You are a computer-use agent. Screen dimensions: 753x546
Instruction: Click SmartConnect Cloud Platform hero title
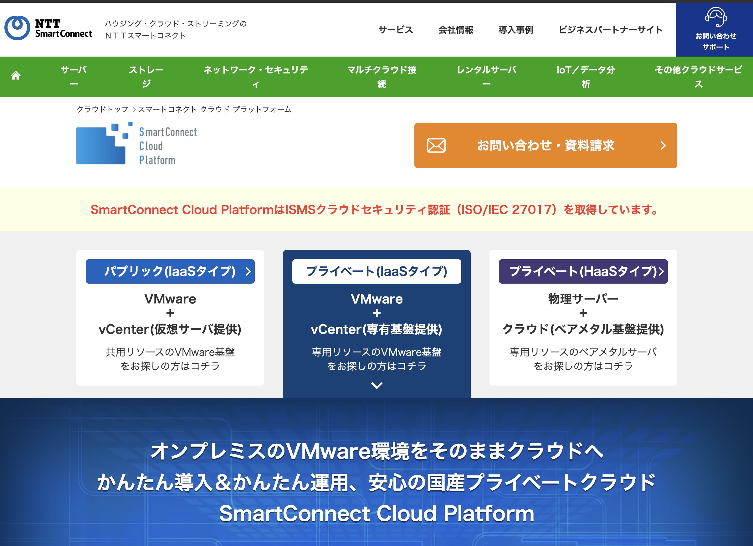tap(376, 513)
